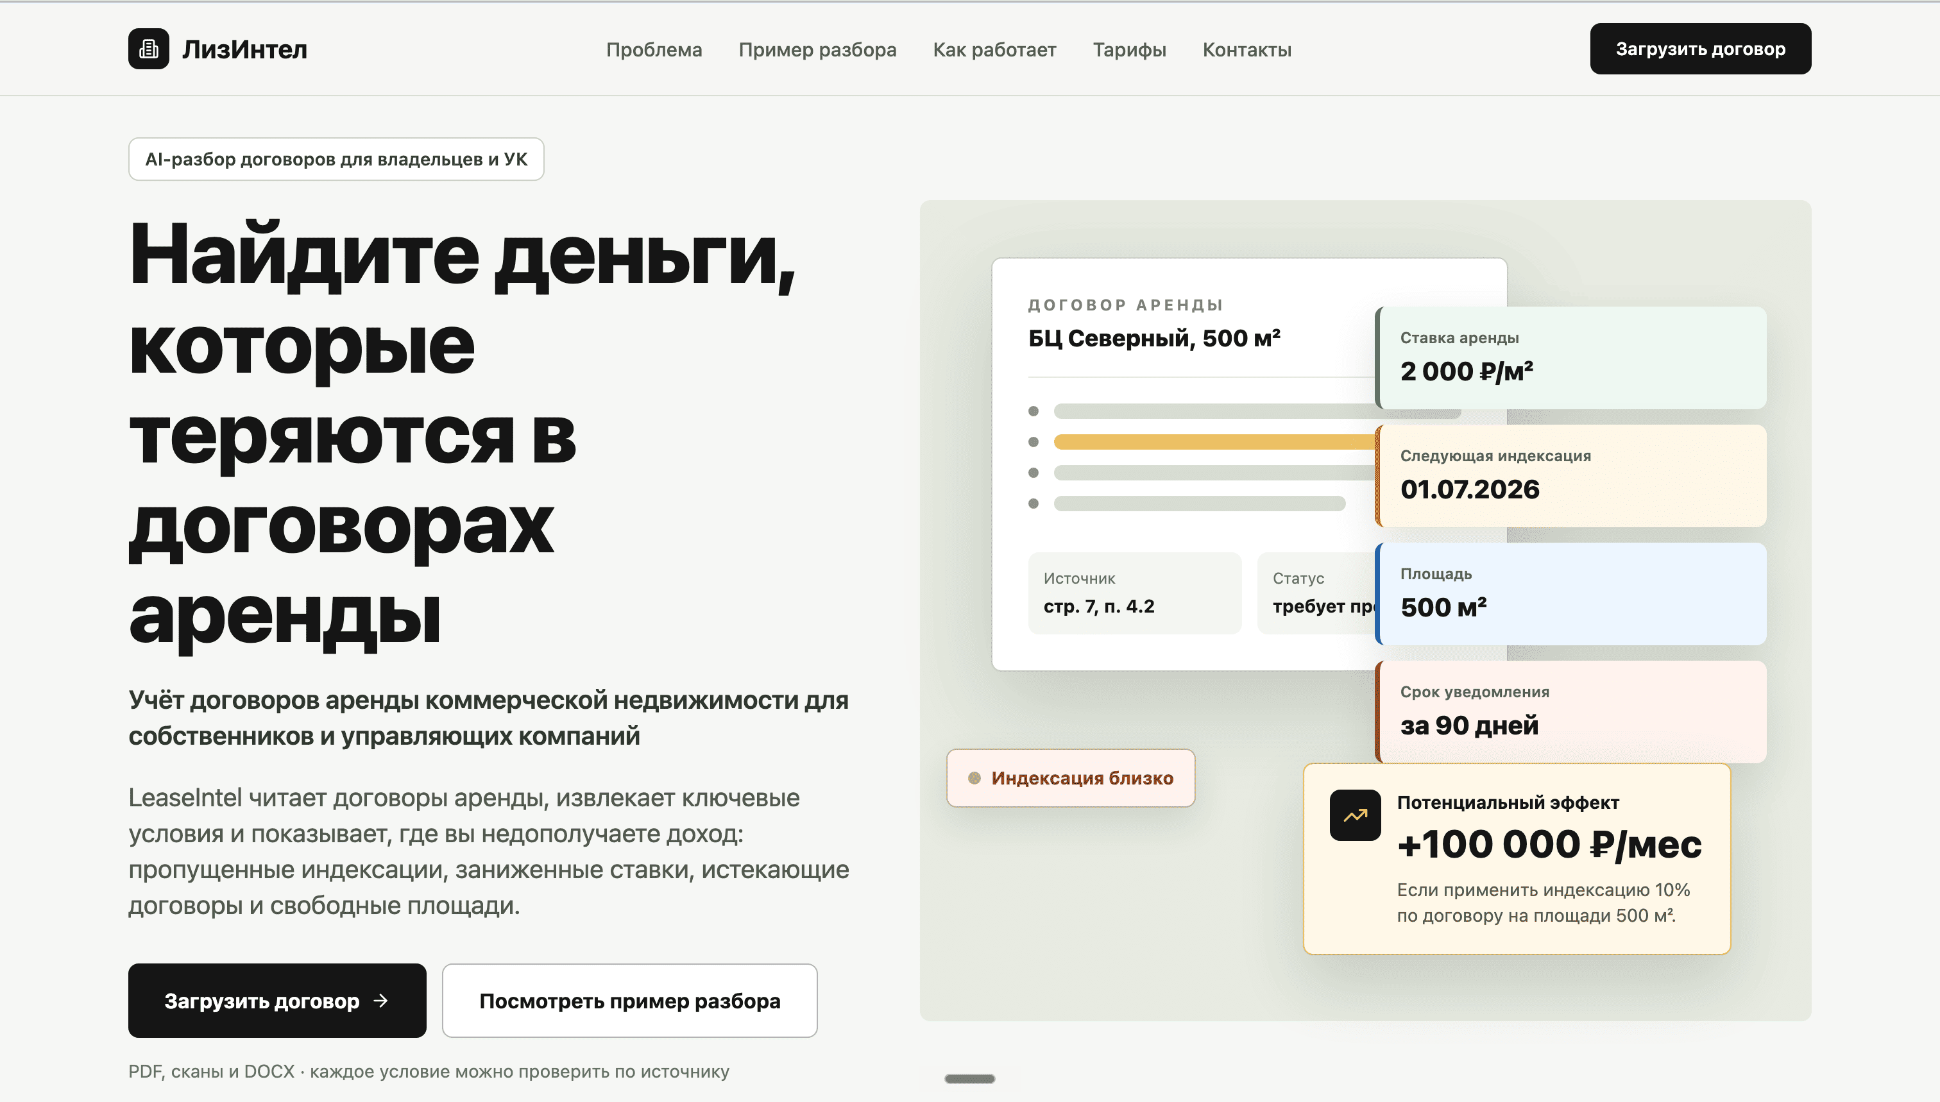Click the highlighted yellow line in the contract

[1214, 442]
